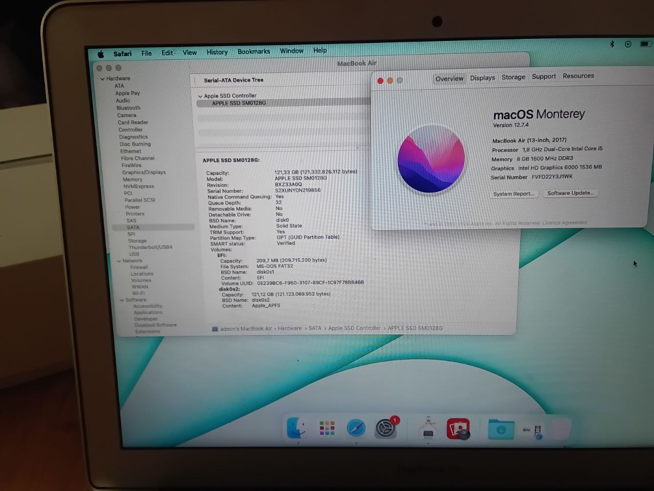Select Thunderbolt/USB4 in the sidebar
Screen dimensions: 654x491
point(150,248)
